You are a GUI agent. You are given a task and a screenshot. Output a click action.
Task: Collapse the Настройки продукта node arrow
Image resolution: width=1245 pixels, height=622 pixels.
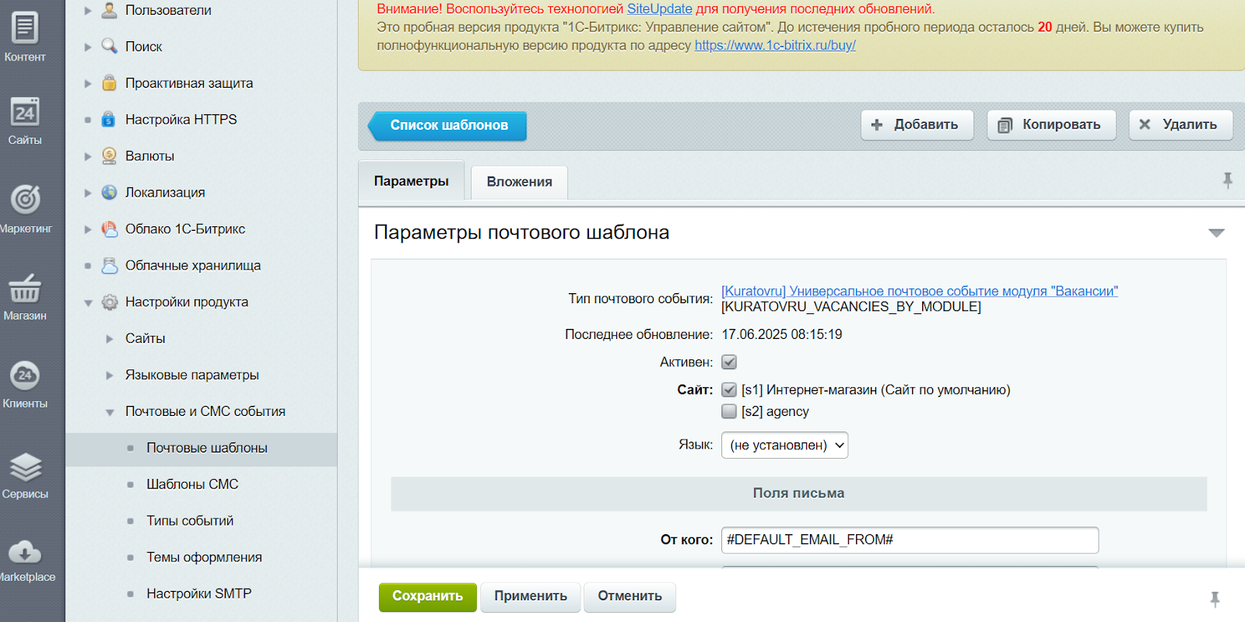(x=88, y=303)
